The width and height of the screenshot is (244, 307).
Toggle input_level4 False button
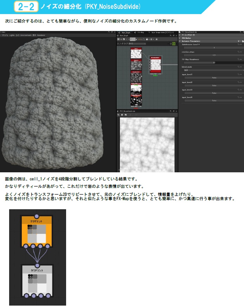(214, 101)
